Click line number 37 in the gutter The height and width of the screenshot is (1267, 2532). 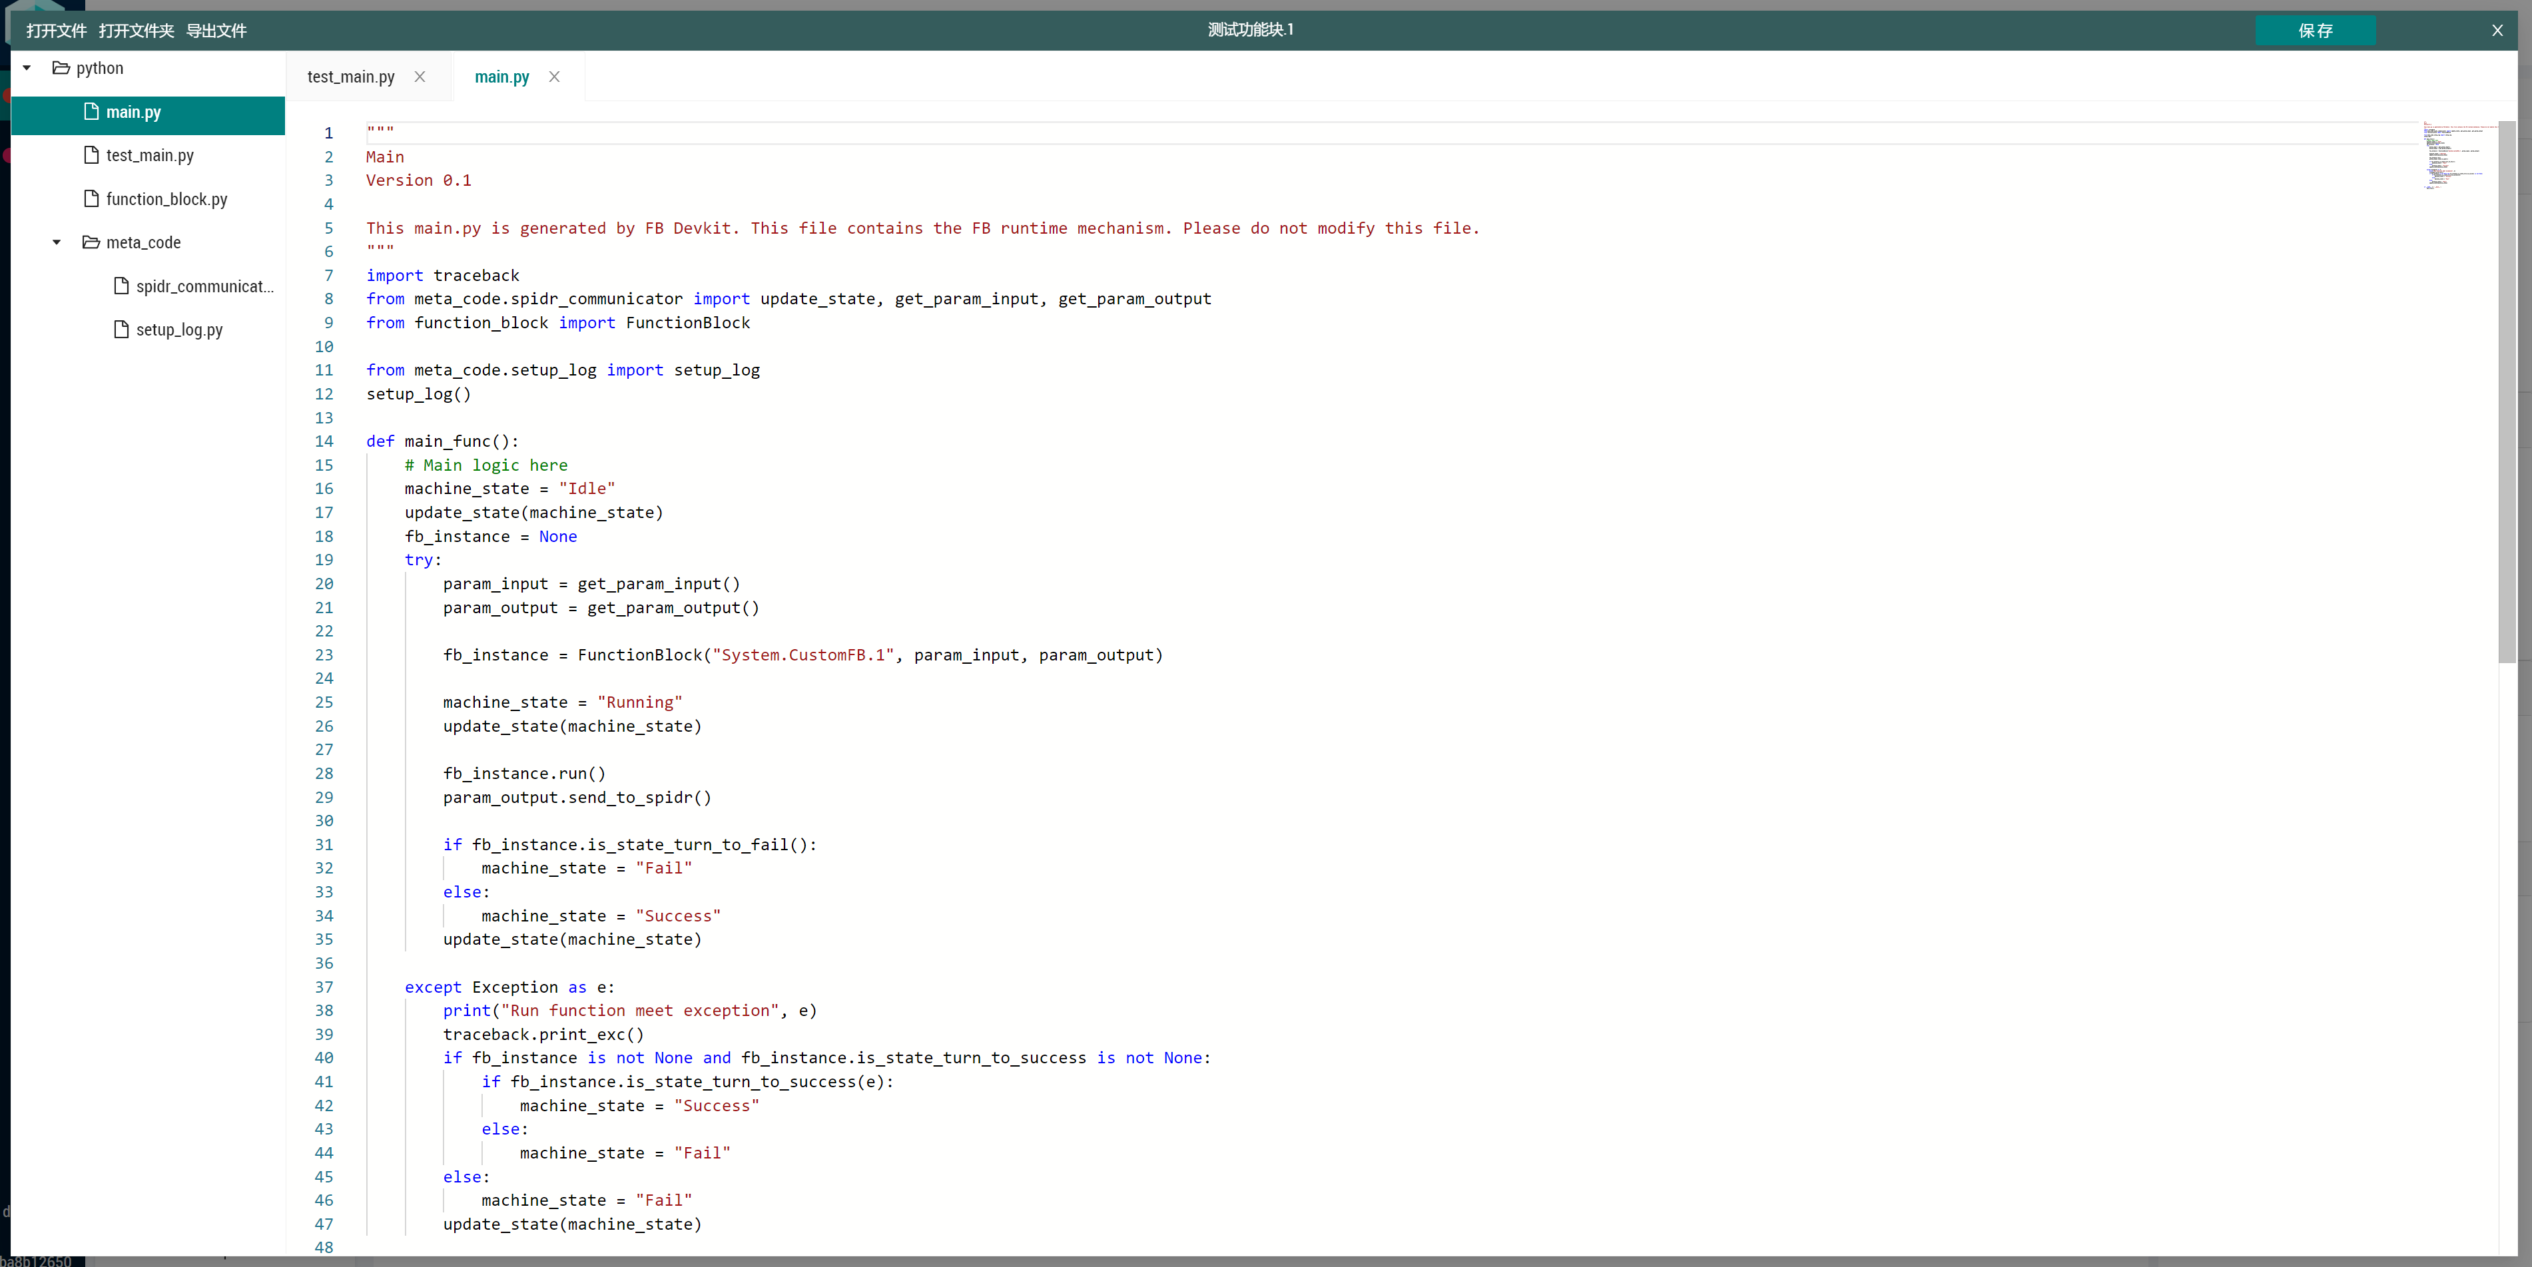coord(324,987)
